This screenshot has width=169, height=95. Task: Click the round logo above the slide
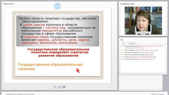[x=57, y=6]
